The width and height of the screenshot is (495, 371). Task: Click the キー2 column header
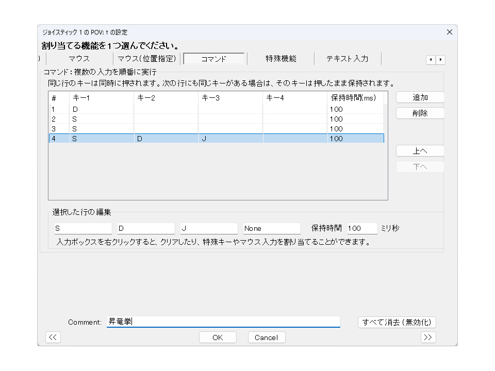coord(166,98)
